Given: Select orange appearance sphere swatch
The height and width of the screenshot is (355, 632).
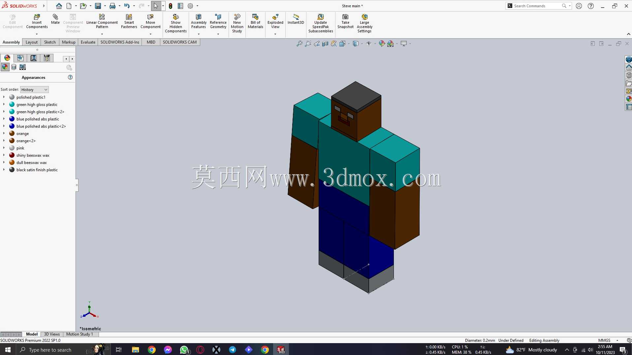Looking at the screenshot, I should pos(12,134).
